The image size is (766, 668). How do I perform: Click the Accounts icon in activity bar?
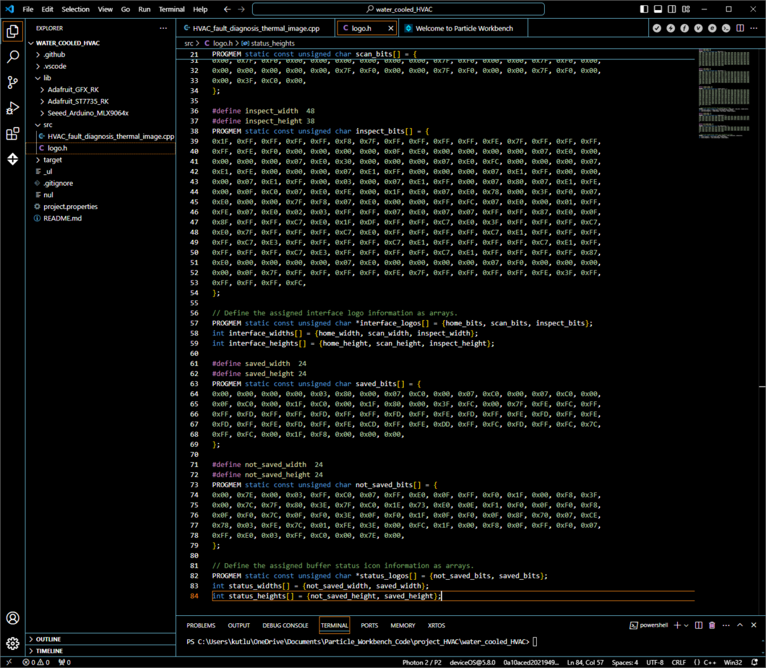[x=13, y=618]
